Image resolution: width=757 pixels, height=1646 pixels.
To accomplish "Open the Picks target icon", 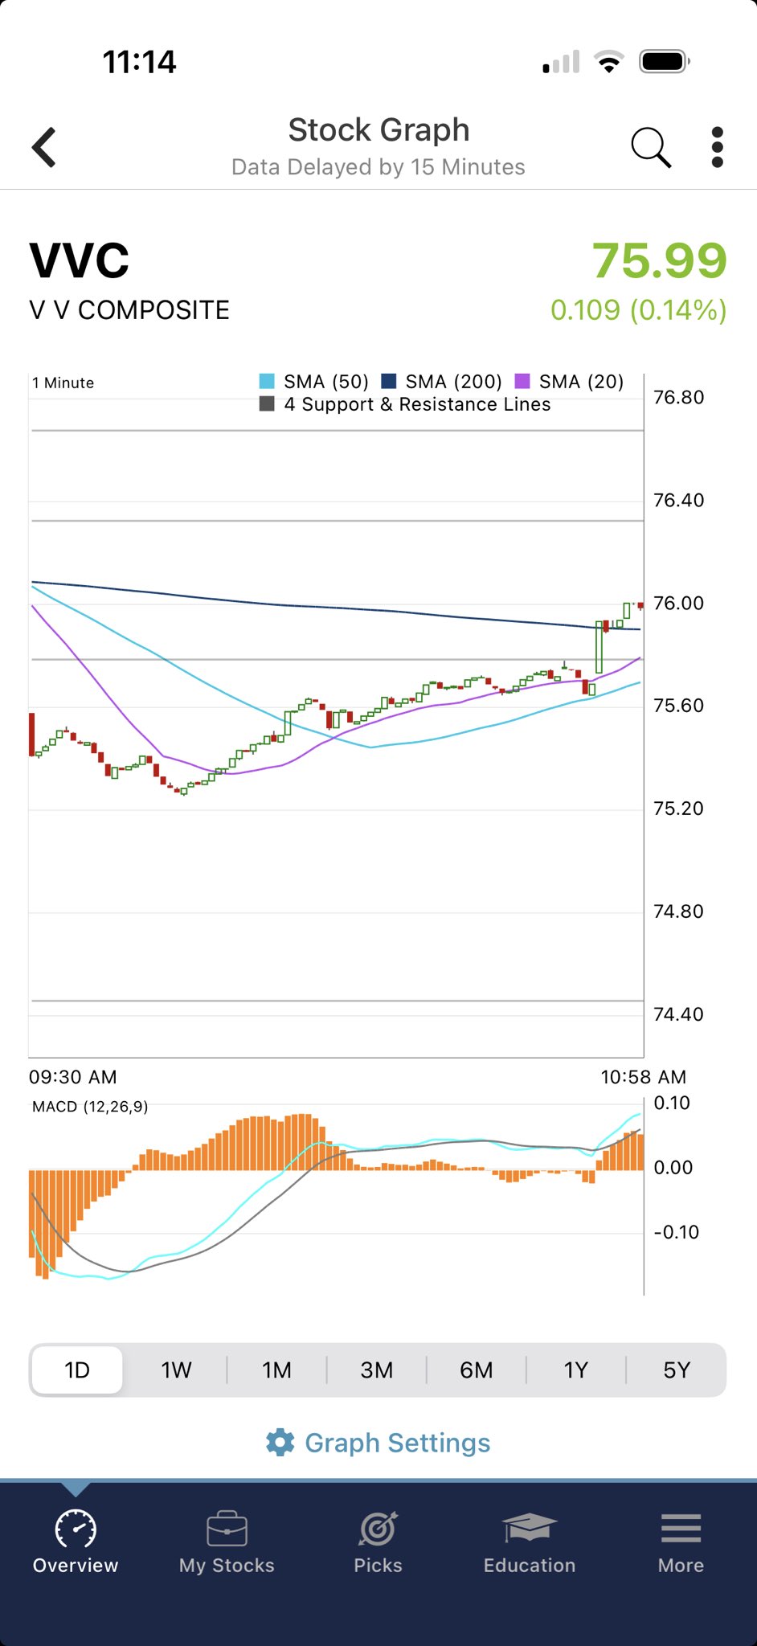I will tap(378, 1528).
